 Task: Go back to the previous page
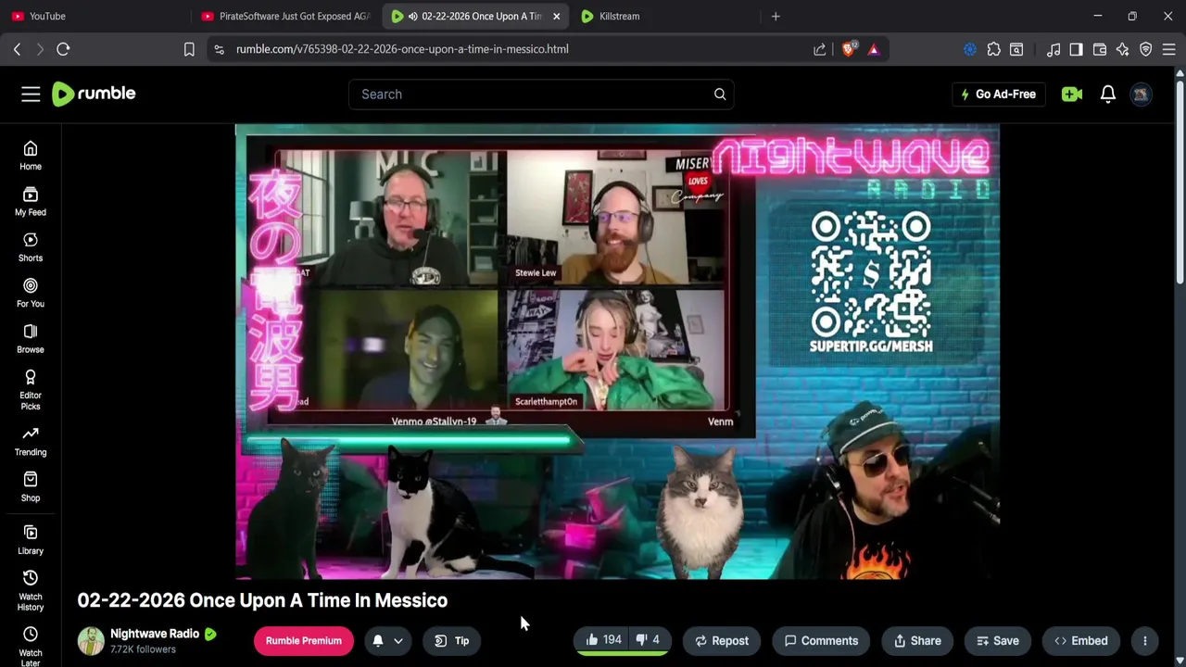[x=17, y=49]
